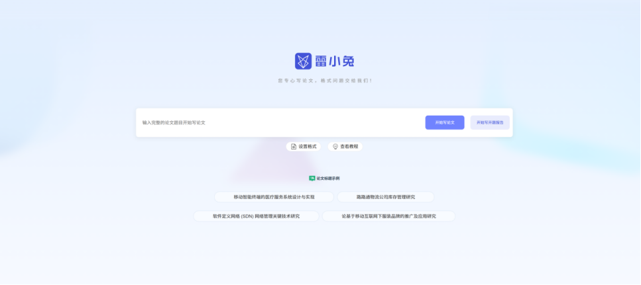
Task: Click the chat bubble icon beside 查看教程
Action: (335, 146)
